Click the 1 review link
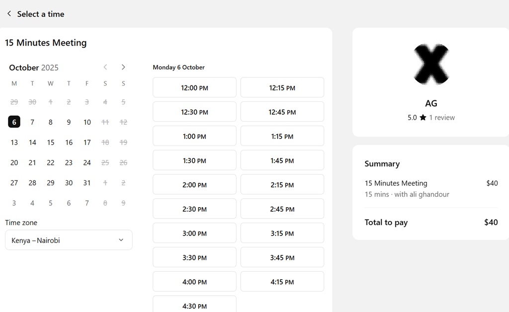This screenshot has height=312, width=509. (x=441, y=118)
